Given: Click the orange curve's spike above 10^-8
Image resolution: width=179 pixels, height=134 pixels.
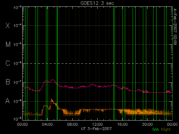Looking at the screenshot, I should click(51, 100).
